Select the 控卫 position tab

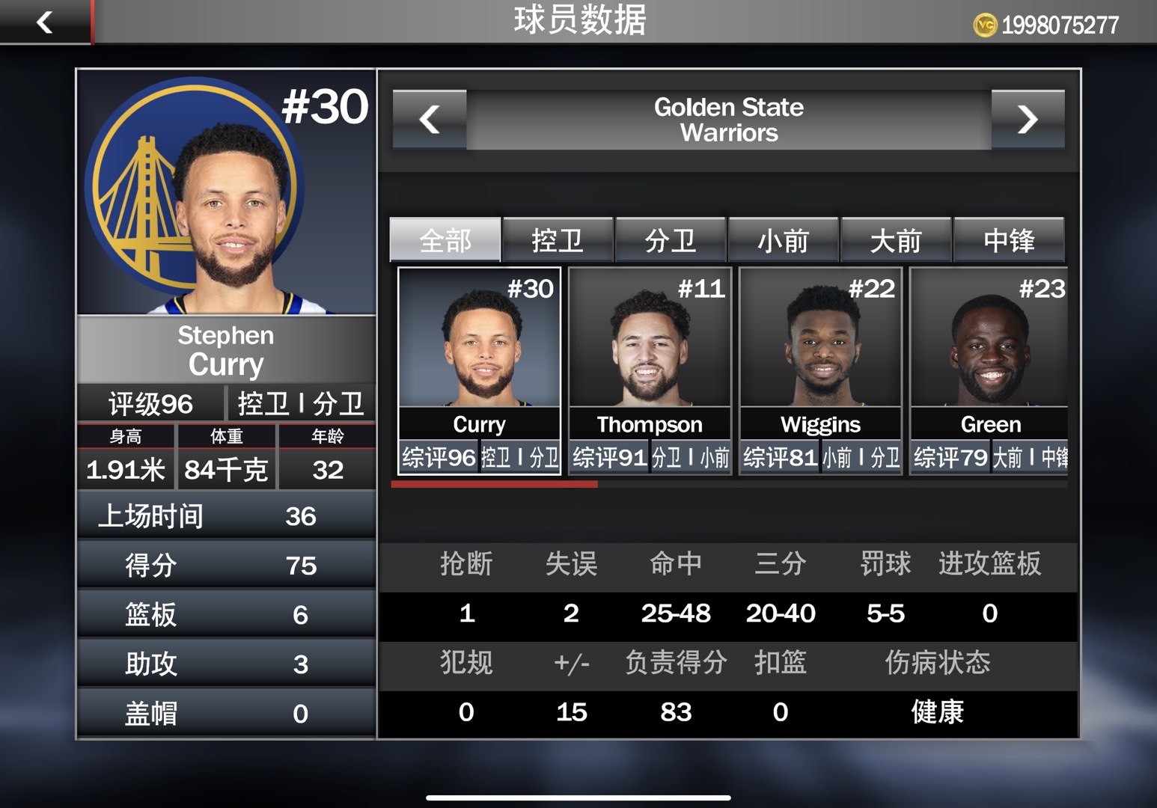(558, 240)
